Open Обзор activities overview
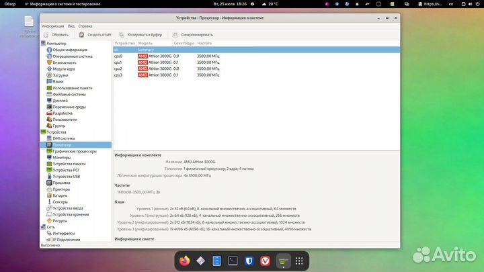Image resolution: width=484 pixels, height=272 pixels. click(x=10, y=4)
